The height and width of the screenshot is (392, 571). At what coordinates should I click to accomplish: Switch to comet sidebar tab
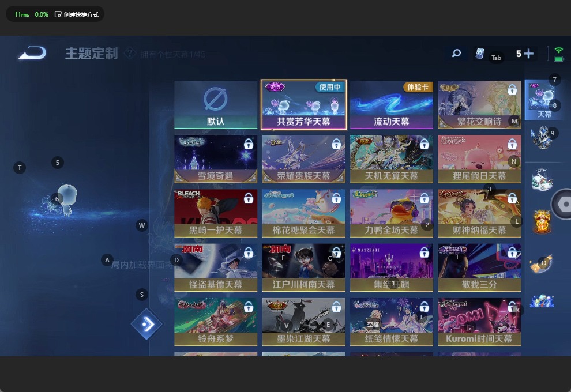[541, 263]
